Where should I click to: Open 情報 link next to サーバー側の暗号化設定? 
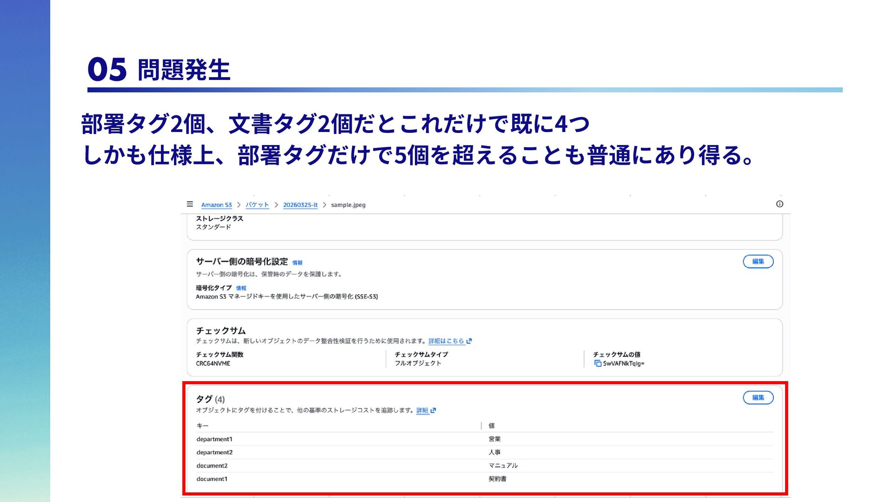(297, 263)
